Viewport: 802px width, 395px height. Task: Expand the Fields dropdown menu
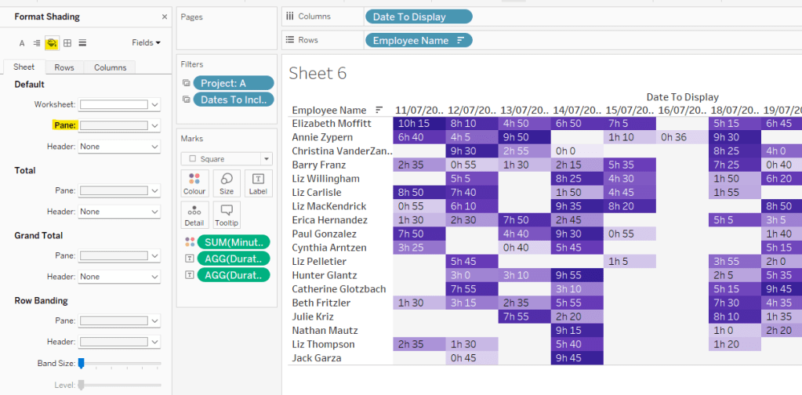pos(147,43)
